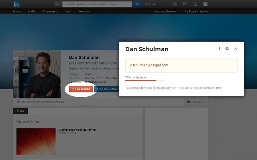Click Try Premium for free link

[x=196, y=12]
